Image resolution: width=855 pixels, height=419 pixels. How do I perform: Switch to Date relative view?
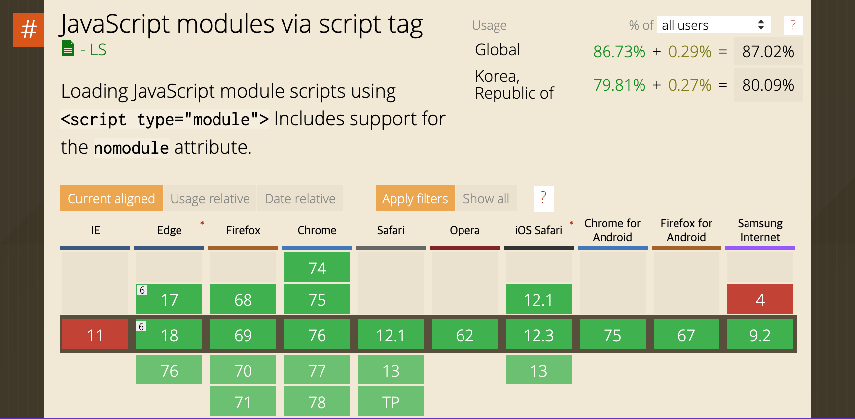pos(300,198)
